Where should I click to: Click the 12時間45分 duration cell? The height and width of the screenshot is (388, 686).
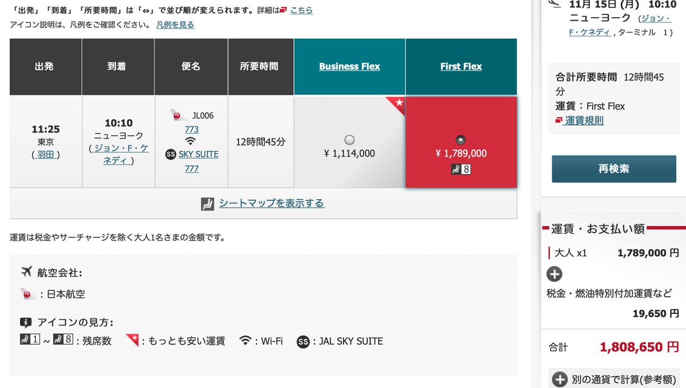(261, 142)
